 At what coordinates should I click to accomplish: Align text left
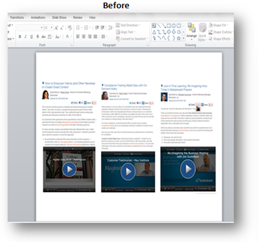pos(78,36)
